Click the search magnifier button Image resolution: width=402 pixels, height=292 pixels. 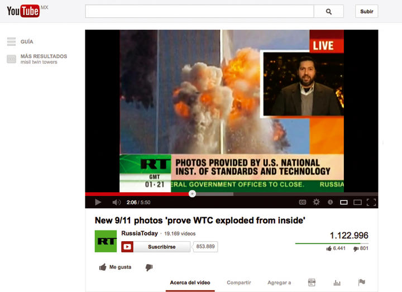[x=328, y=11]
